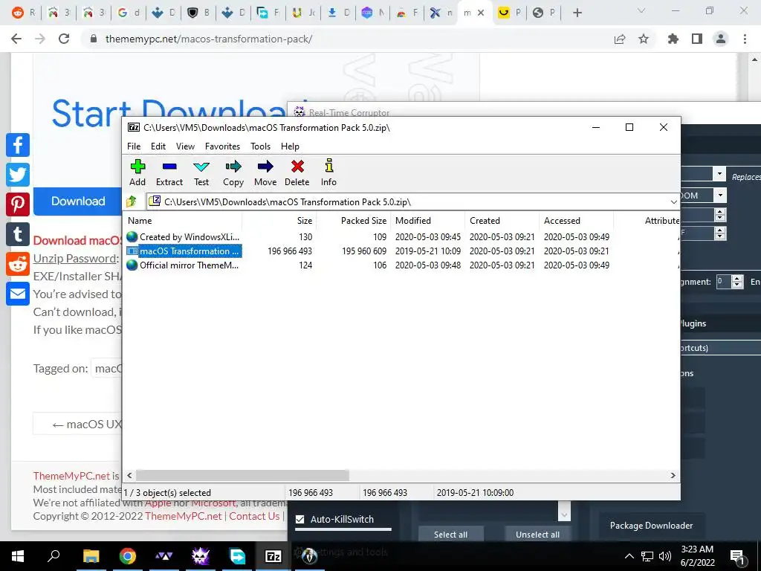The image size is (761, 571).
Task: Share by email via sidebar icon
Action: click(18, 294)
